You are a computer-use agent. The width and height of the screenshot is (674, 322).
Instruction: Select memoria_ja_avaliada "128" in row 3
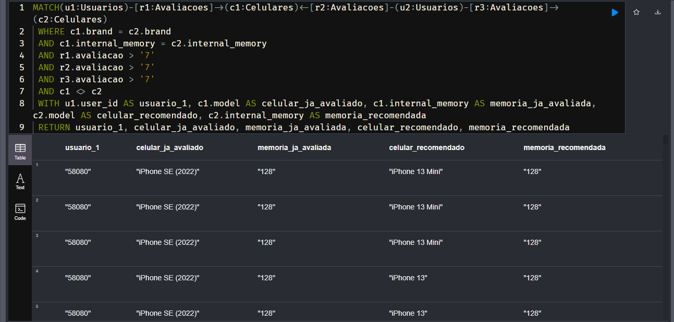(x=266, y=242)
